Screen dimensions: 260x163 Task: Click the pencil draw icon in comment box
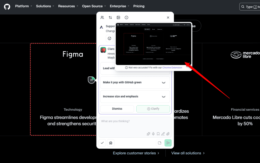click(x=163, y=134)
